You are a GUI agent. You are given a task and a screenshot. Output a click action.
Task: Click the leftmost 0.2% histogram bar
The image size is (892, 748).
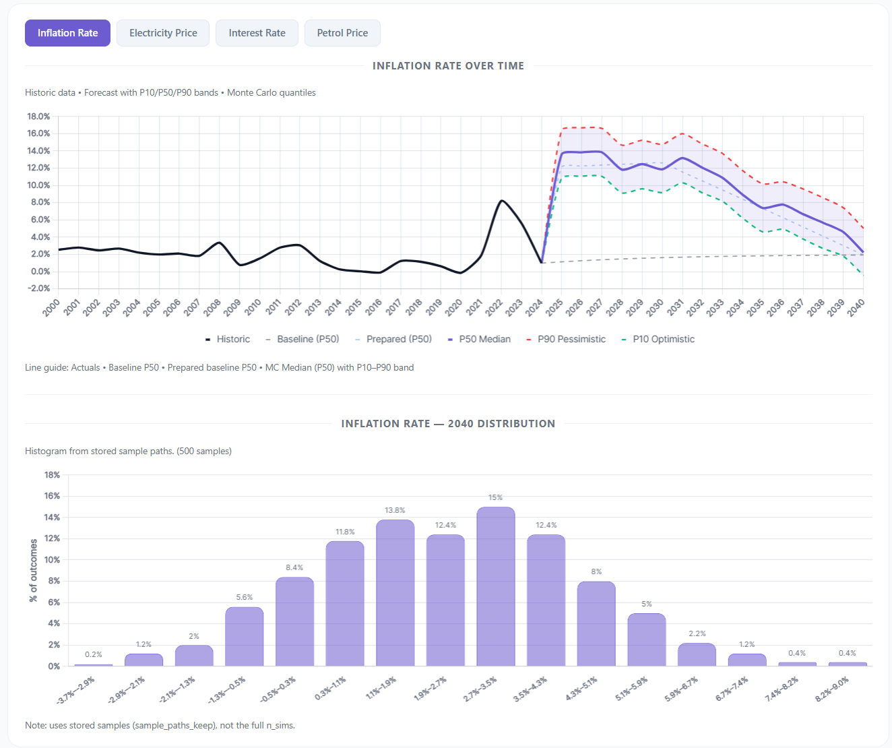coord(94,664)
